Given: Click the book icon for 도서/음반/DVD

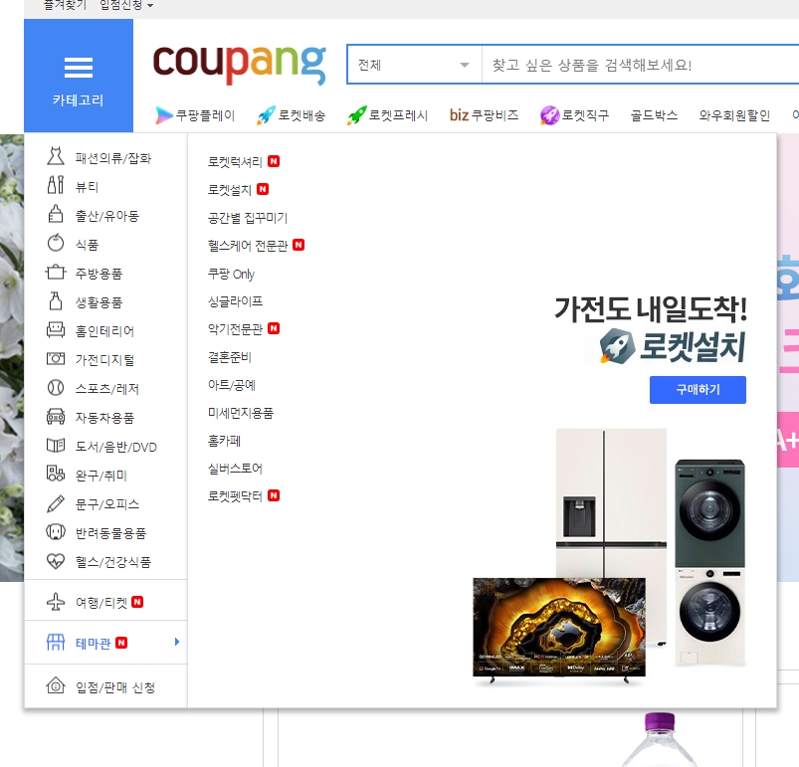Looking at the screenshot, I should [56, 446].
